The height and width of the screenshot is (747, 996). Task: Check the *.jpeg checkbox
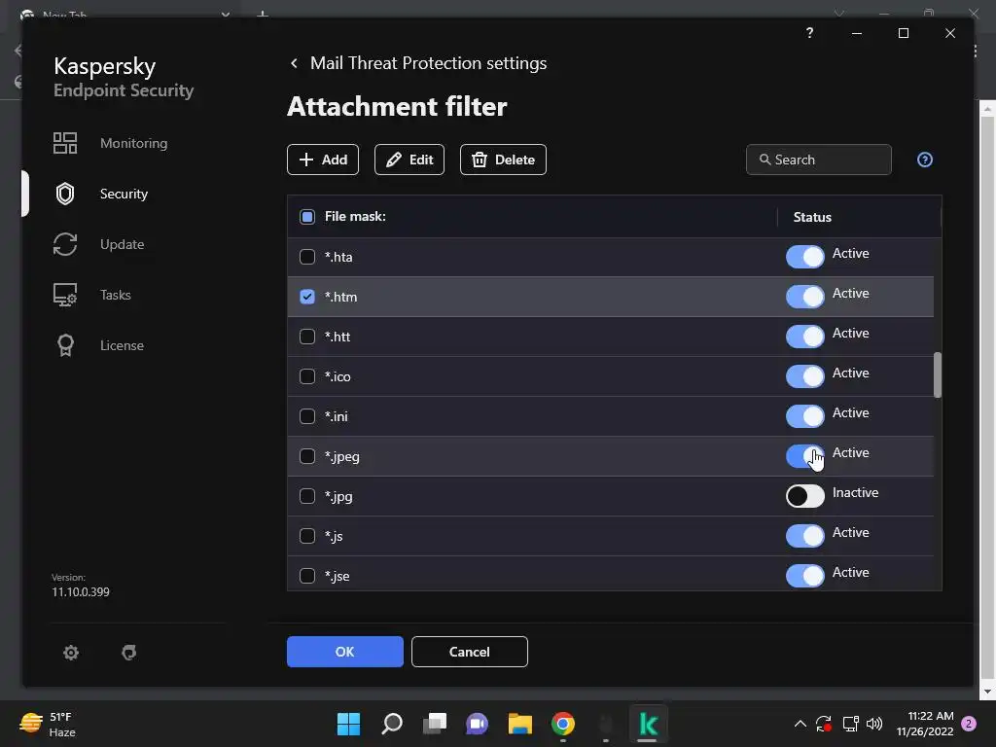point(307,457)
